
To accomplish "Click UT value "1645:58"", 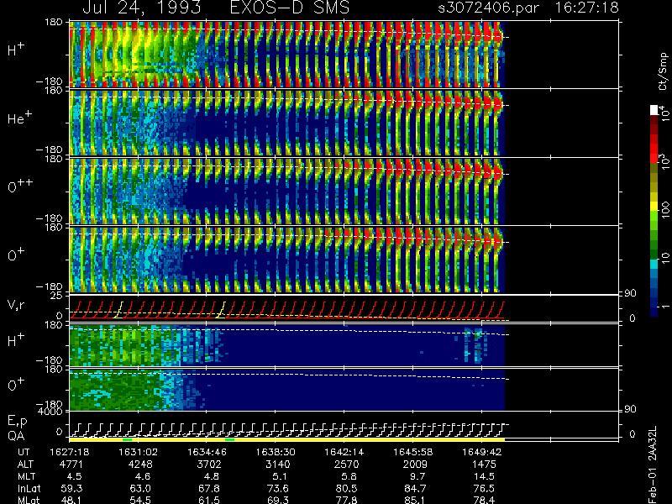I will pyautogui.click(x=412, y=452).
